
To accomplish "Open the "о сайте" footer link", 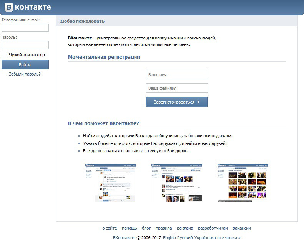I will (x=110, y=228).
